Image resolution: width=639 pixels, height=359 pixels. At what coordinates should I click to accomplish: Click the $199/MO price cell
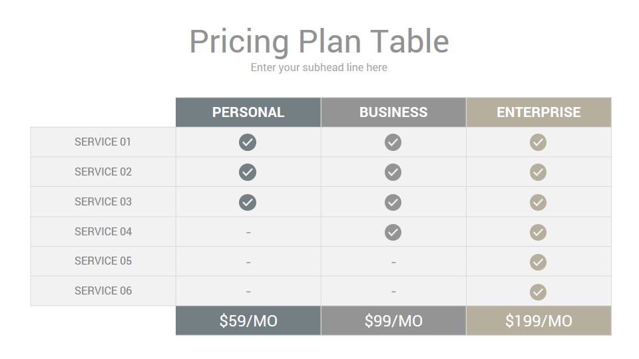538,320
